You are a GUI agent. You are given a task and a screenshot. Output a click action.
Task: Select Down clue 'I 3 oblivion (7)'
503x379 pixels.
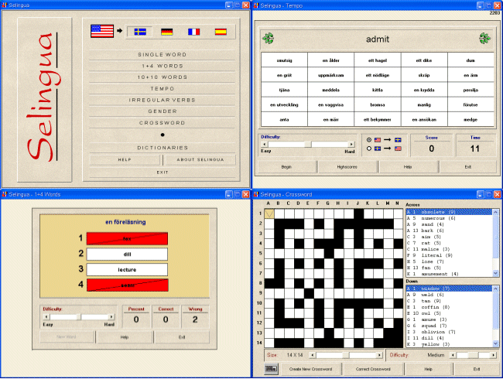coord(449,332)
